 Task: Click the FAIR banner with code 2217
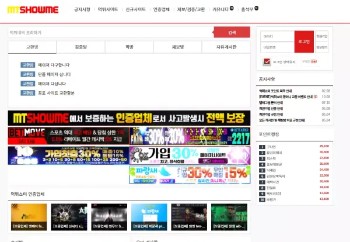(x=190, y=136)
